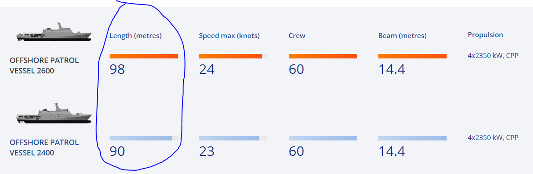
Task: Click the orange beam bar above 14.4
Action: click(x=412, y=56)
